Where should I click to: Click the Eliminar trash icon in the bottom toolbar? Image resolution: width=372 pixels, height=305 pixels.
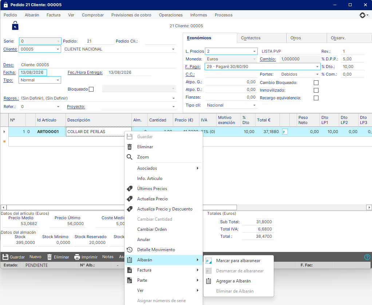click(50, 257)
